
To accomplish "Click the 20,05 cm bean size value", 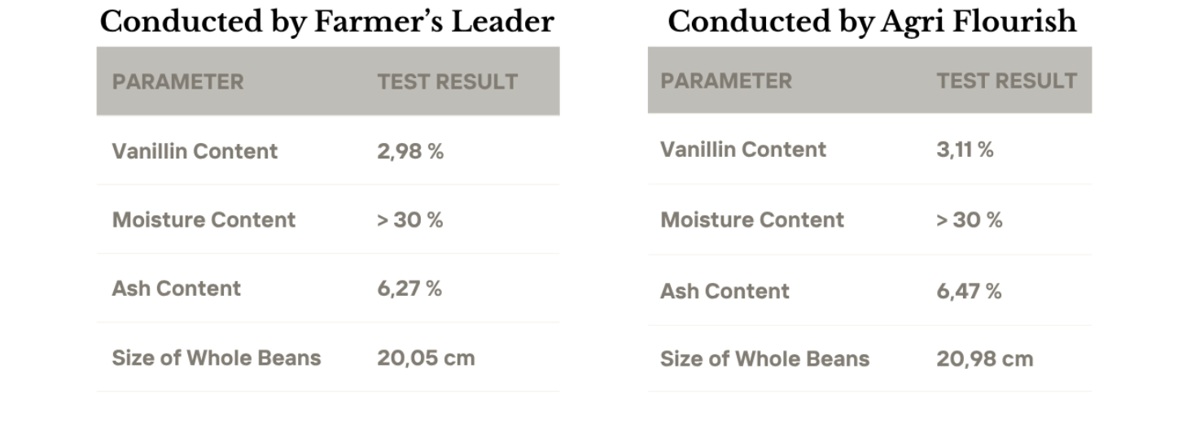I will pyautogui.click(x=426, y=358).
